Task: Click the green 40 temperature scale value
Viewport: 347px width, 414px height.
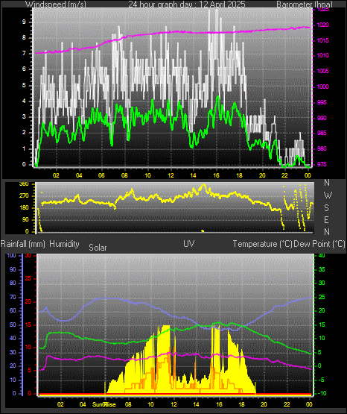Action: pos(322,255)
